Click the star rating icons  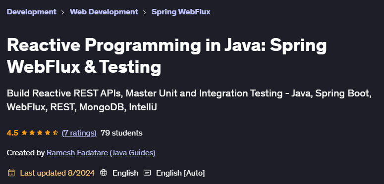[40, 133]
